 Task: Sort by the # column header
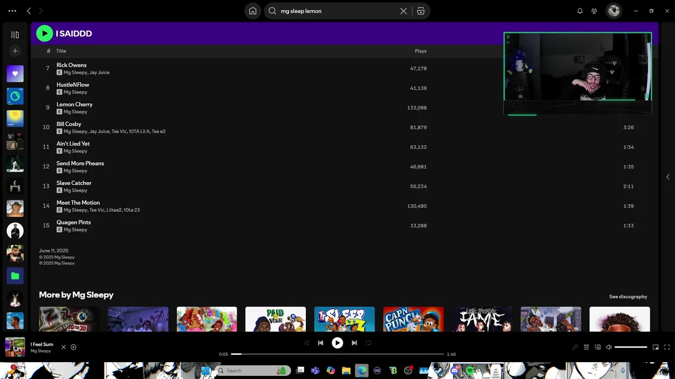[x=49, y=51]
